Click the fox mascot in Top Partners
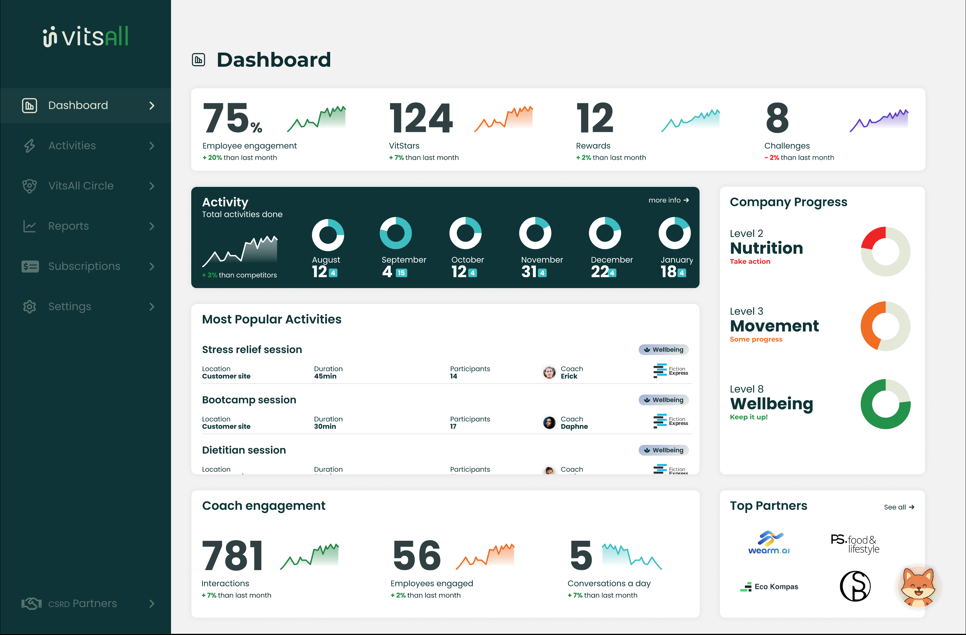This screenshot has height=635, width=966. [x=918, y=587]
